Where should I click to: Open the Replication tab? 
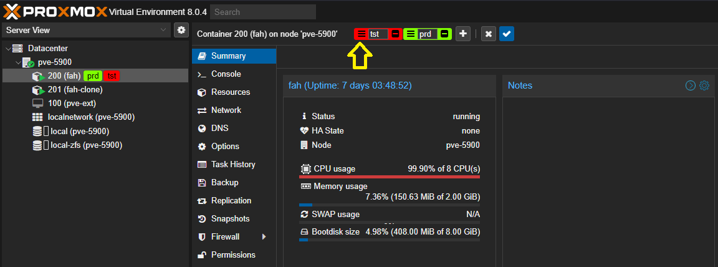tap(234, 201)
